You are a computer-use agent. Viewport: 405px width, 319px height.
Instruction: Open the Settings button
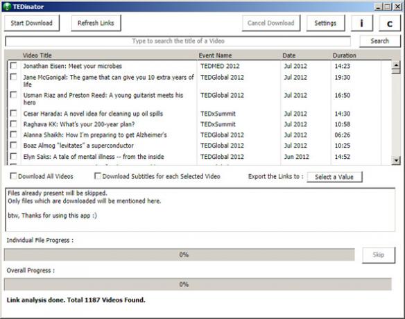tap(325, 24)
